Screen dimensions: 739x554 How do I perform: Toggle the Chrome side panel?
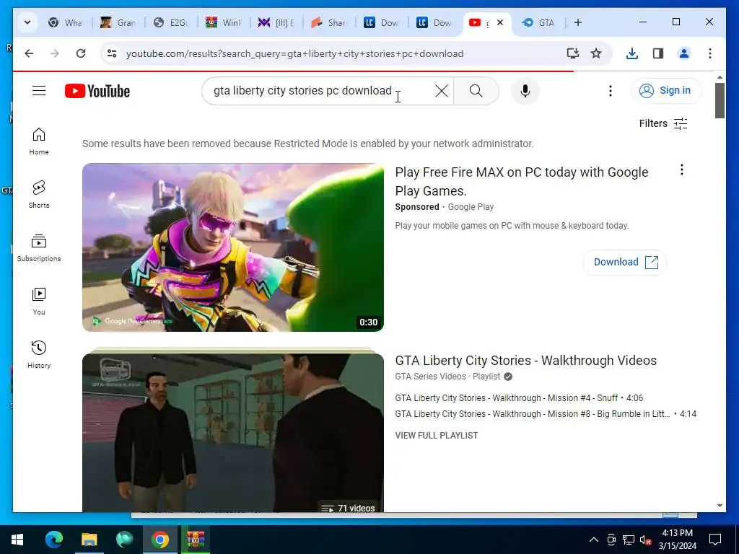click(x=658, y=53)
